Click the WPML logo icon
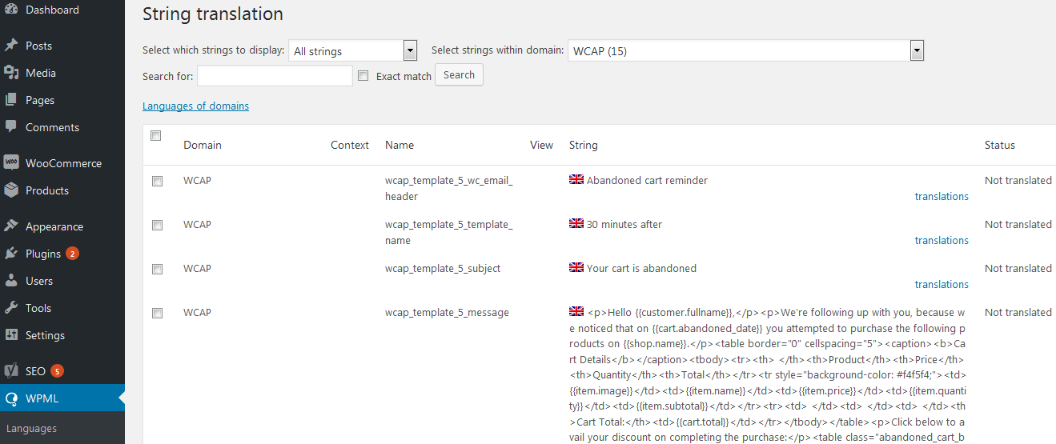The width and height of the screenshot is (1056, 444). click(x=11, y=398)
